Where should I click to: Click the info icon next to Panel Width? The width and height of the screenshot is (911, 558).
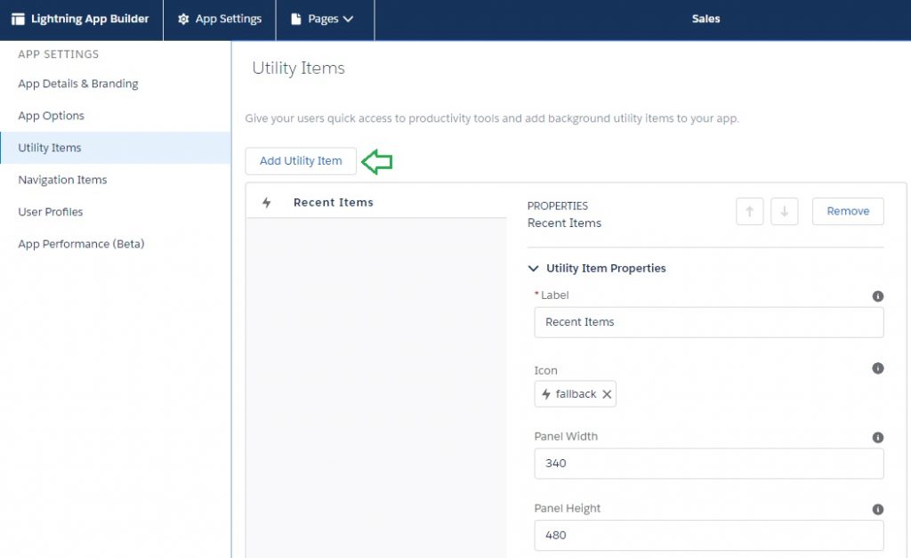[x=877, y=437]
